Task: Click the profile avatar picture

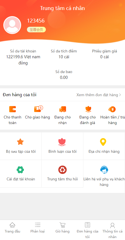Action: (12, 25)
